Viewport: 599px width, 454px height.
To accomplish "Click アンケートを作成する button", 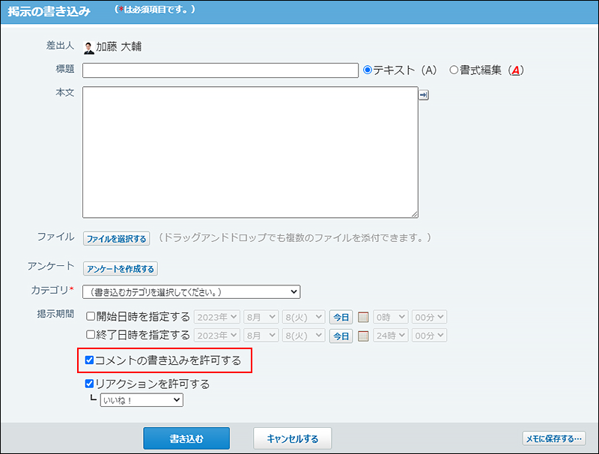I will tap(121, 269).
